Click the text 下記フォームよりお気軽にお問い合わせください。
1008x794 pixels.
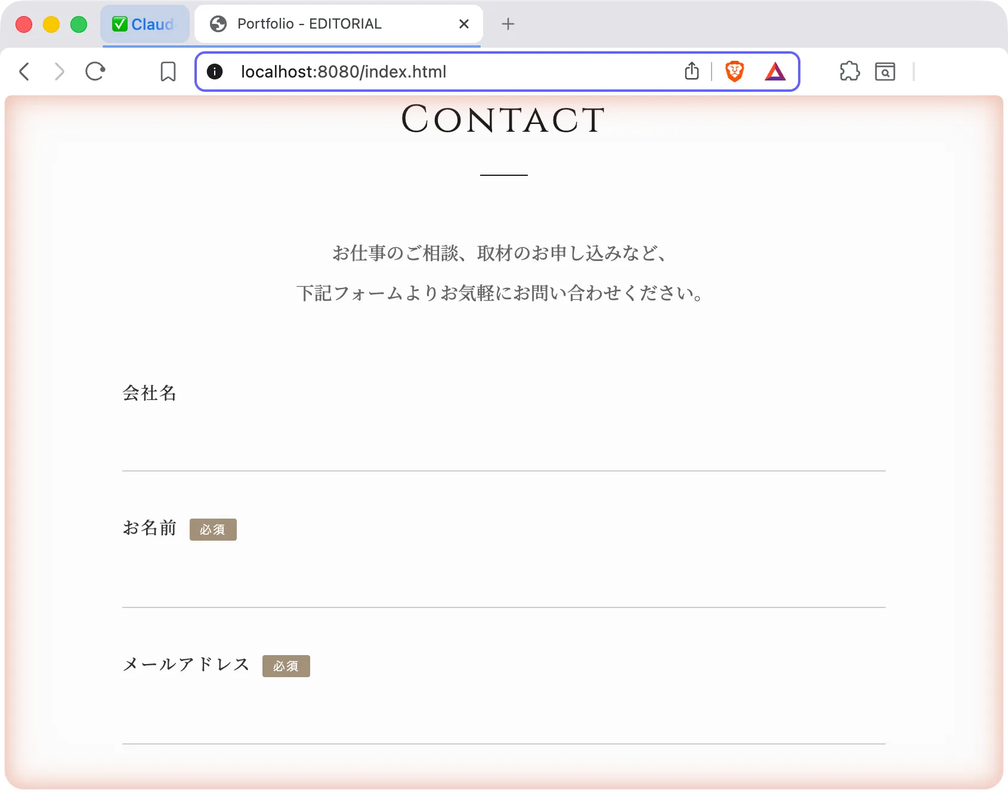point(501,293)
